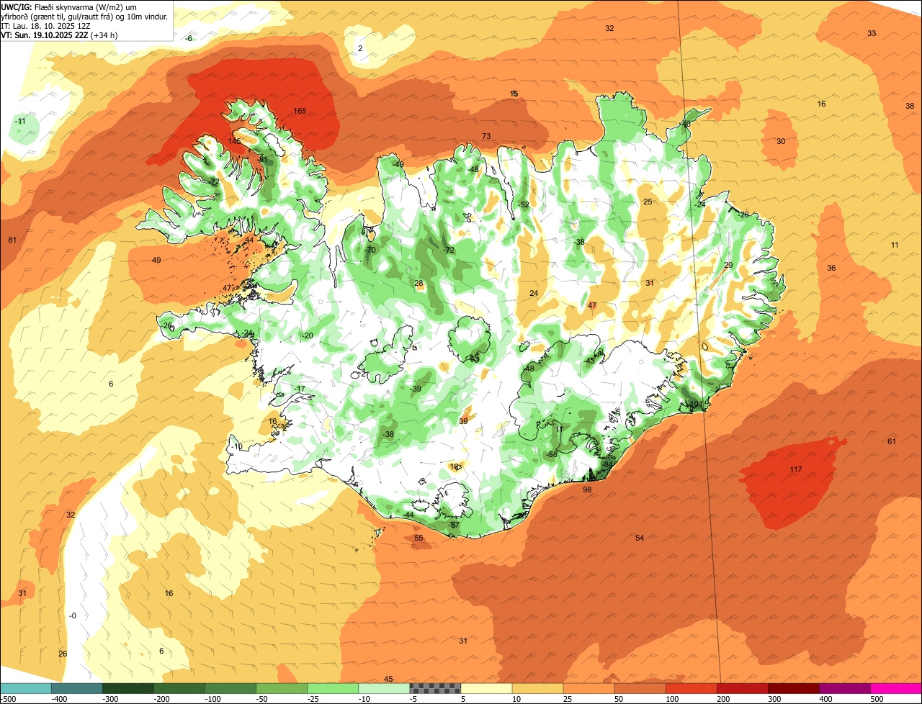The width and height of the screenshot is (922, 704).
Task: Click the map value -20 in west Iceland
Action: point(308,335)
